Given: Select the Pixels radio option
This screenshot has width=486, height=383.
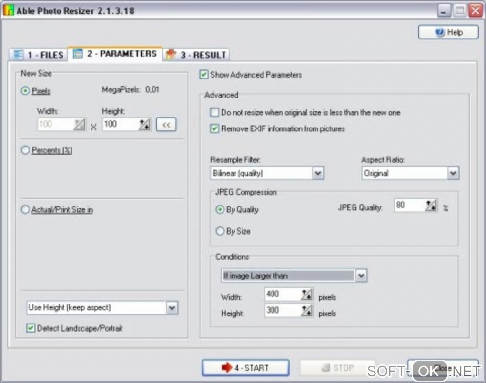Looking at the screenshot, I should (x=25, y=91).
